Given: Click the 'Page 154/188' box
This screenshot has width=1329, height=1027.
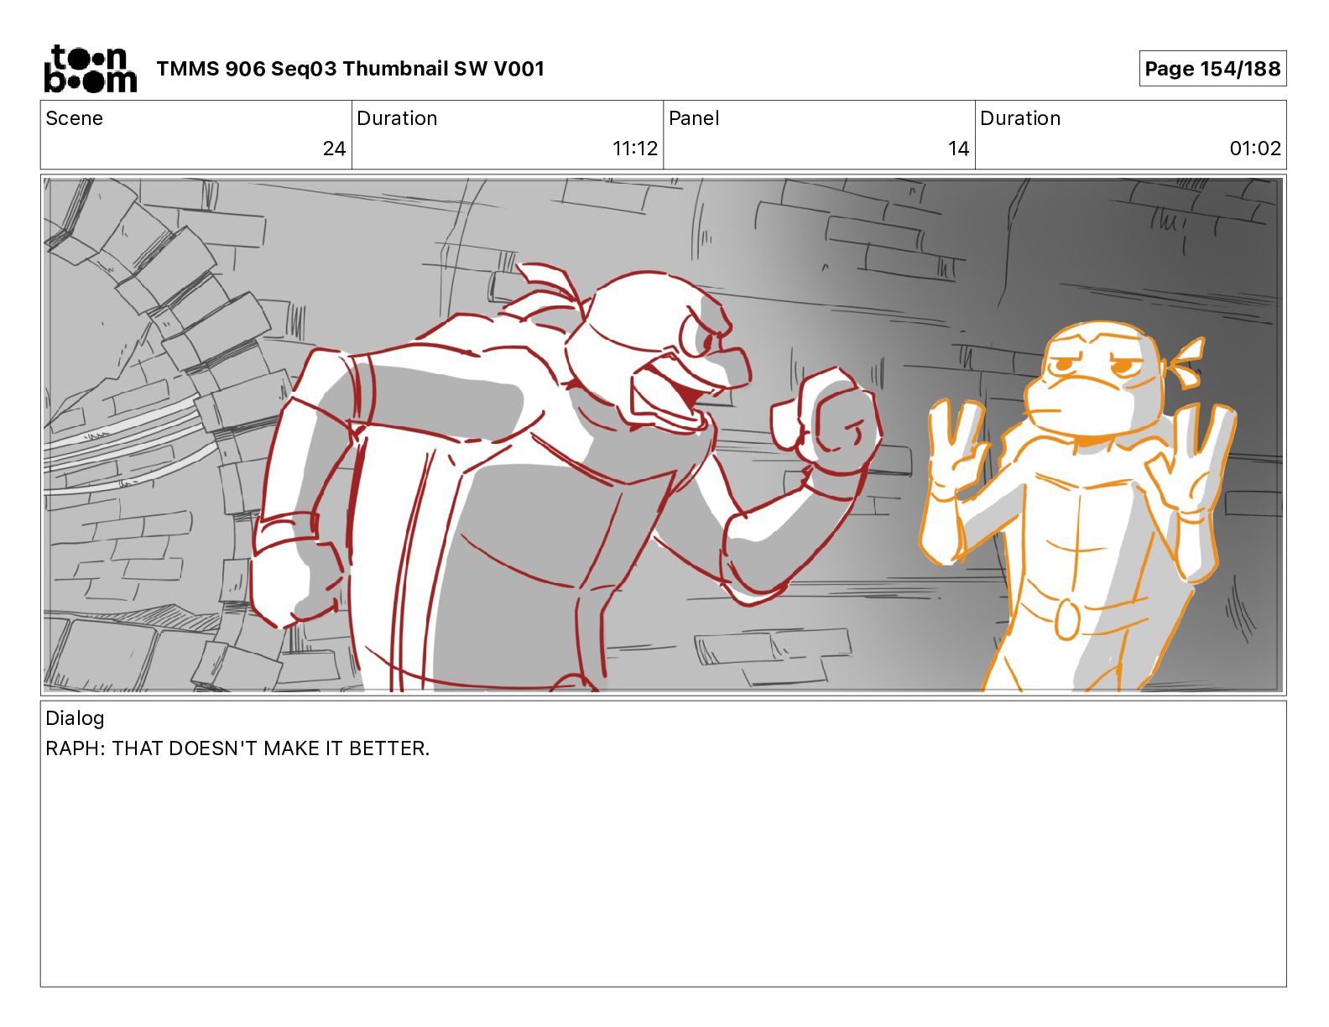Looking at the screenshot, I should 1212,69.
